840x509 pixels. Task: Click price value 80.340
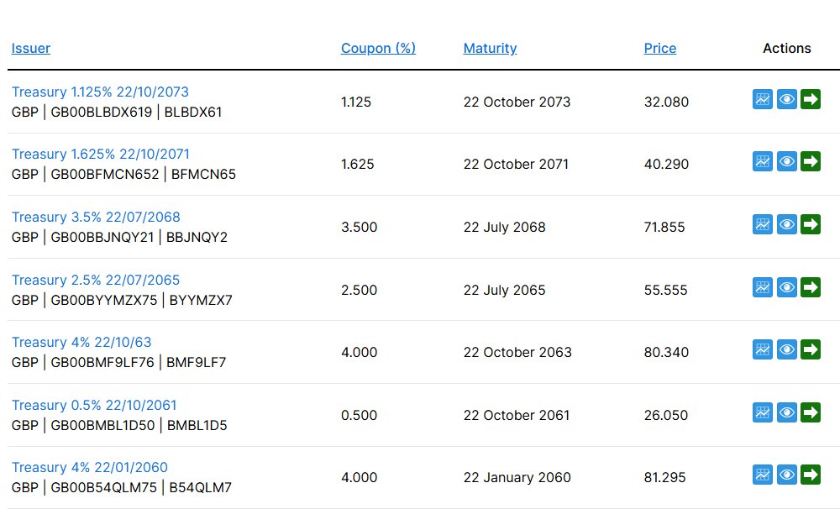(666, 352)
